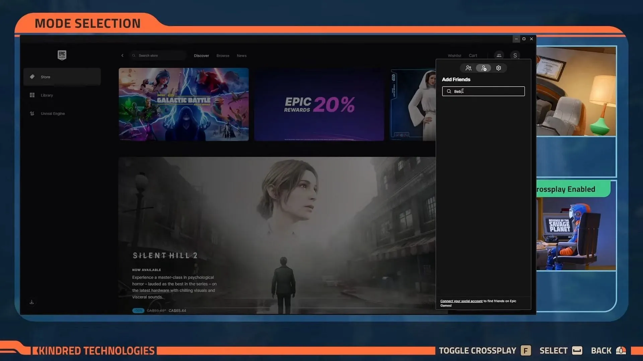Open the Cart link
The width and height of the screenshot is (643, 361).
tap(473, 56)
